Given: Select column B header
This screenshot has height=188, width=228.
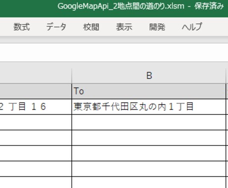Looking at the screenshot, I should pos(149,76).
